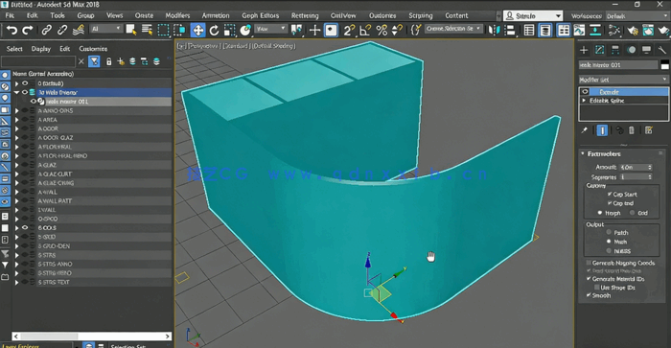Click the Rectangular Selection Region icon
Screen dimensions: 671x348
164,30
